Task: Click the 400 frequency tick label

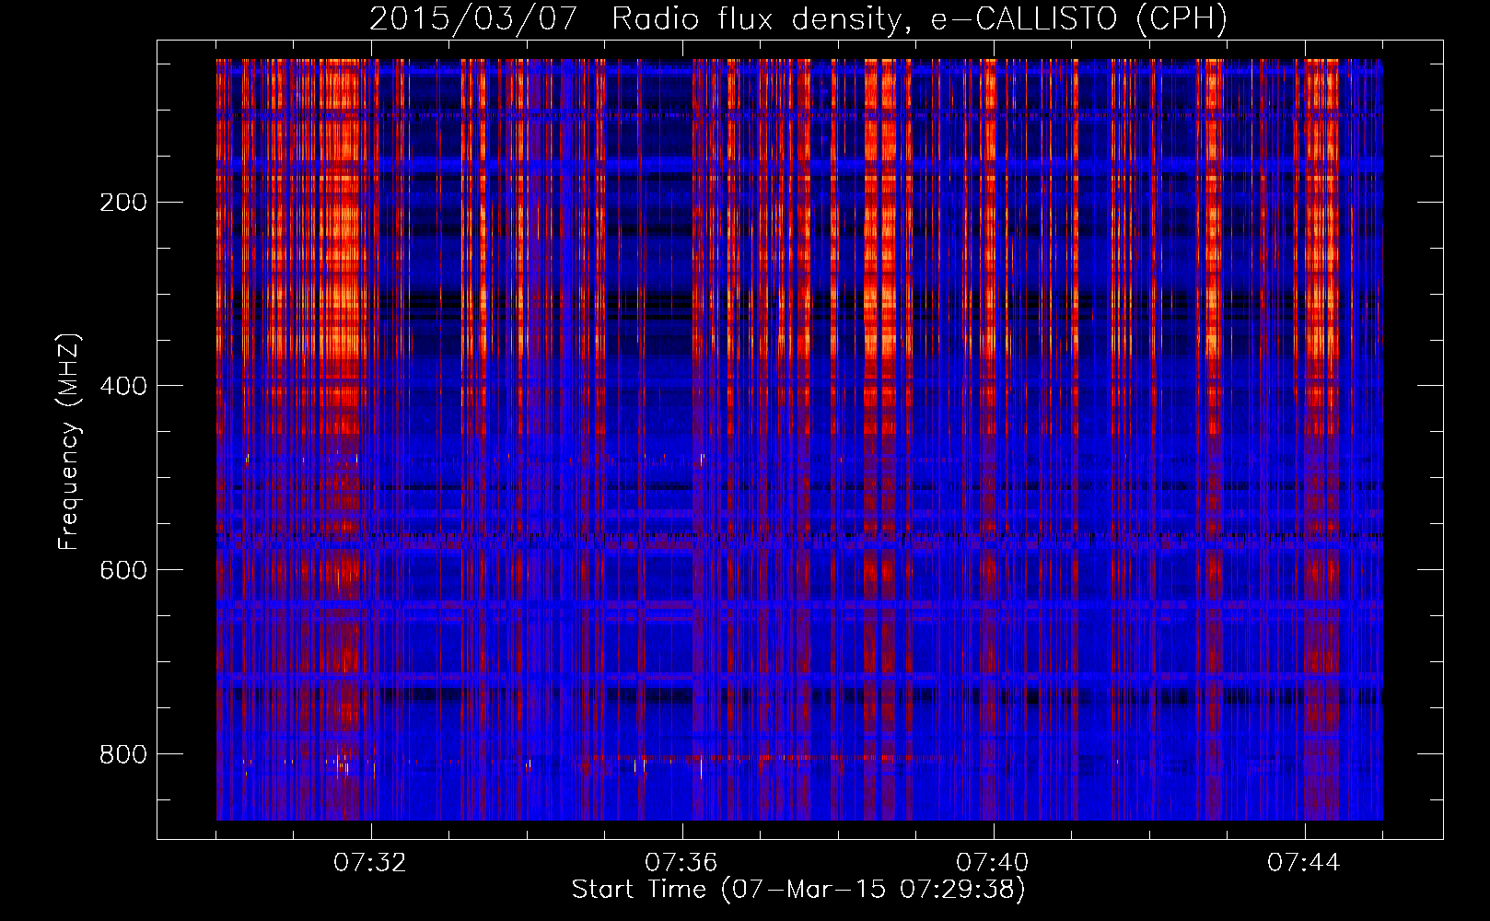Action: tap(123, 386)
